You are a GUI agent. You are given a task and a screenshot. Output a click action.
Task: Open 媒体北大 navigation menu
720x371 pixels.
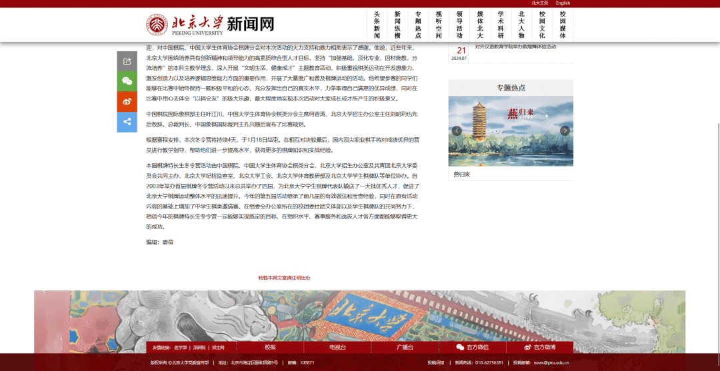tap(480, 25)
